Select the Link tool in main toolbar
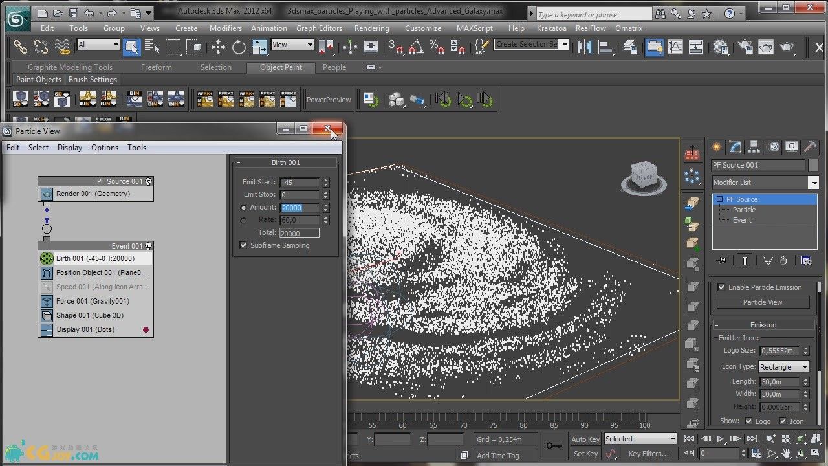 tap(21, 47)
